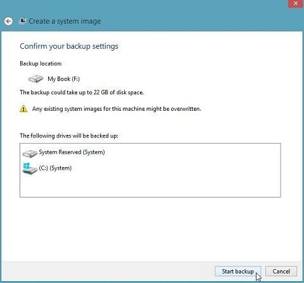
Task: Select the System Reserved drive icon
Action: click(30, 153)
